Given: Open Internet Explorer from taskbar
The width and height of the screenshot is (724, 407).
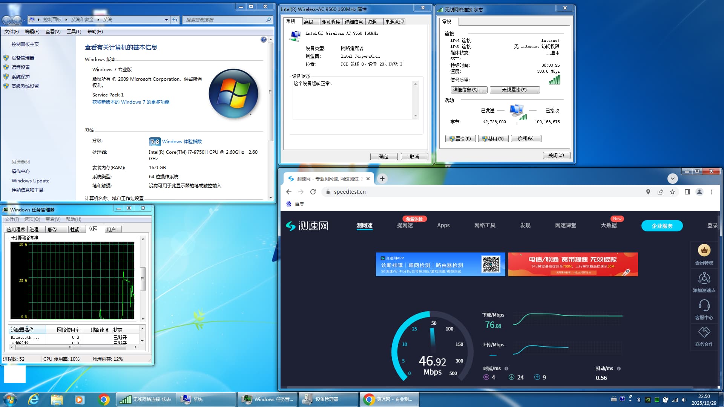Looking at the screenshot, I should 34,399.
